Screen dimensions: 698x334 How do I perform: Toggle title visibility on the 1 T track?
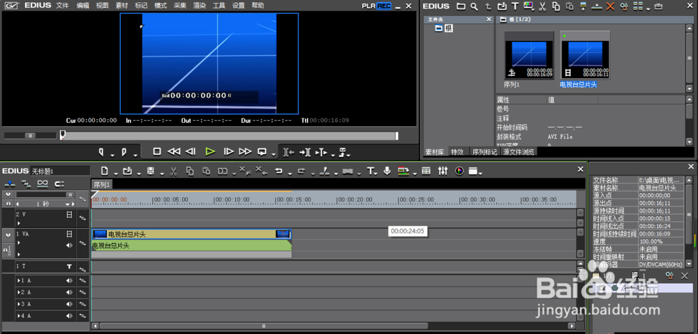(x=69, y=266)
